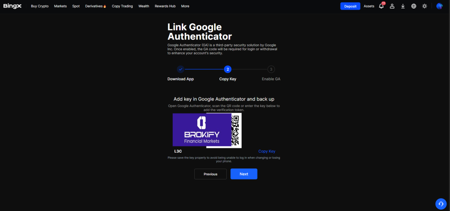Click the Deposit button
Screen dimensions: 450x211
[x=350, y=6]
